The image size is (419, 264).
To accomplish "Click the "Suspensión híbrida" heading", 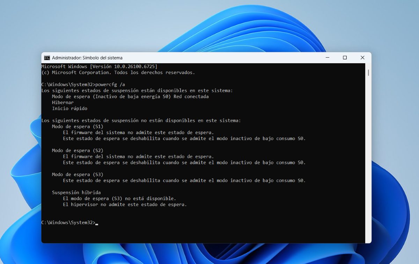I will [x=76, y=192].
